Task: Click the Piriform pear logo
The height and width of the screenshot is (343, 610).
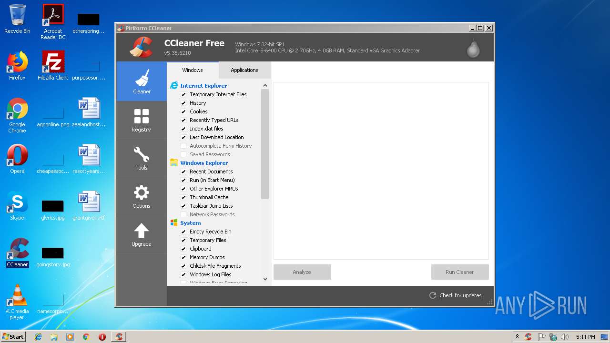Action: [473, 48]
